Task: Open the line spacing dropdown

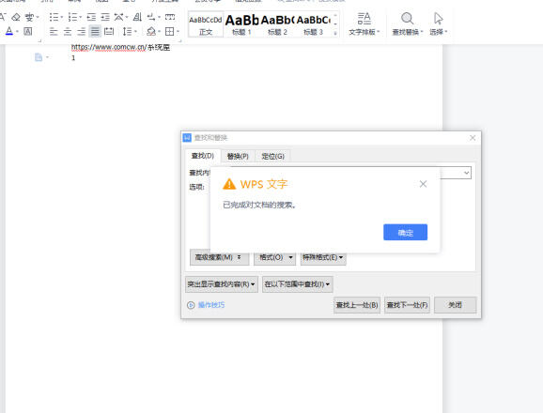Action: click(128, 32)
